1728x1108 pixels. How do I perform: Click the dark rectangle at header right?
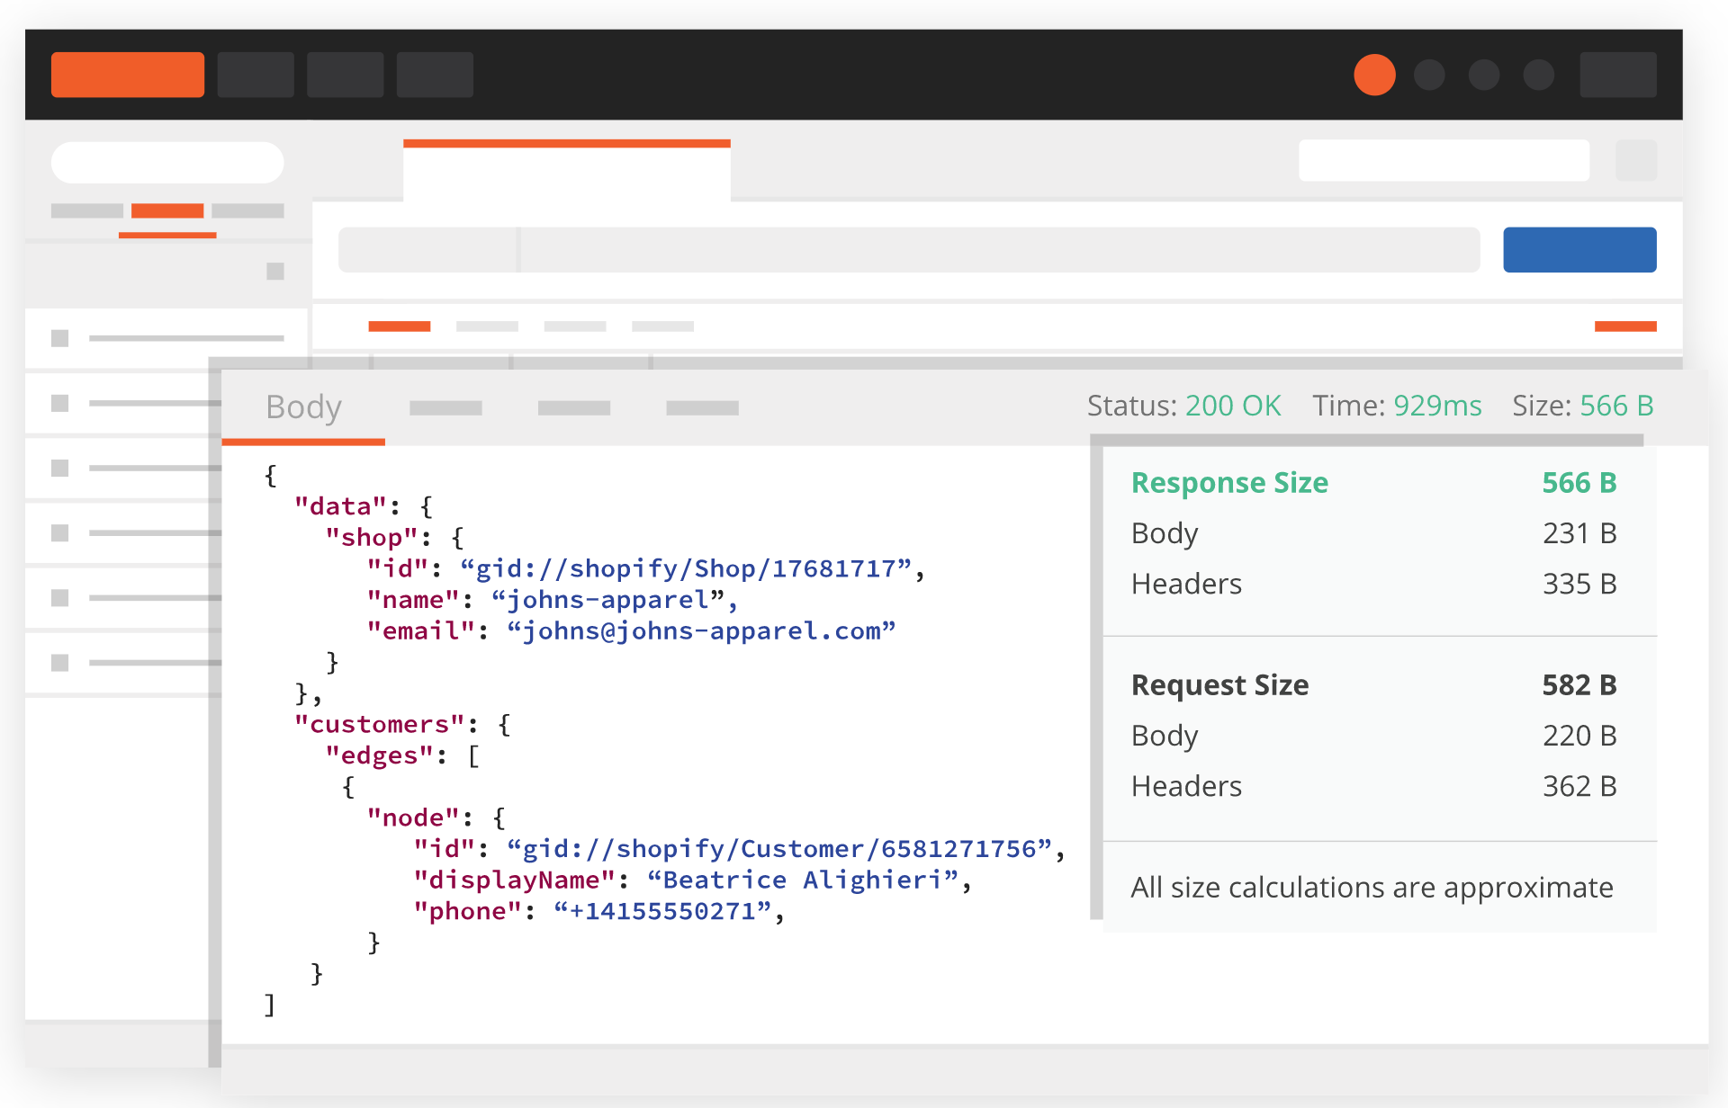click(1617, 75)
